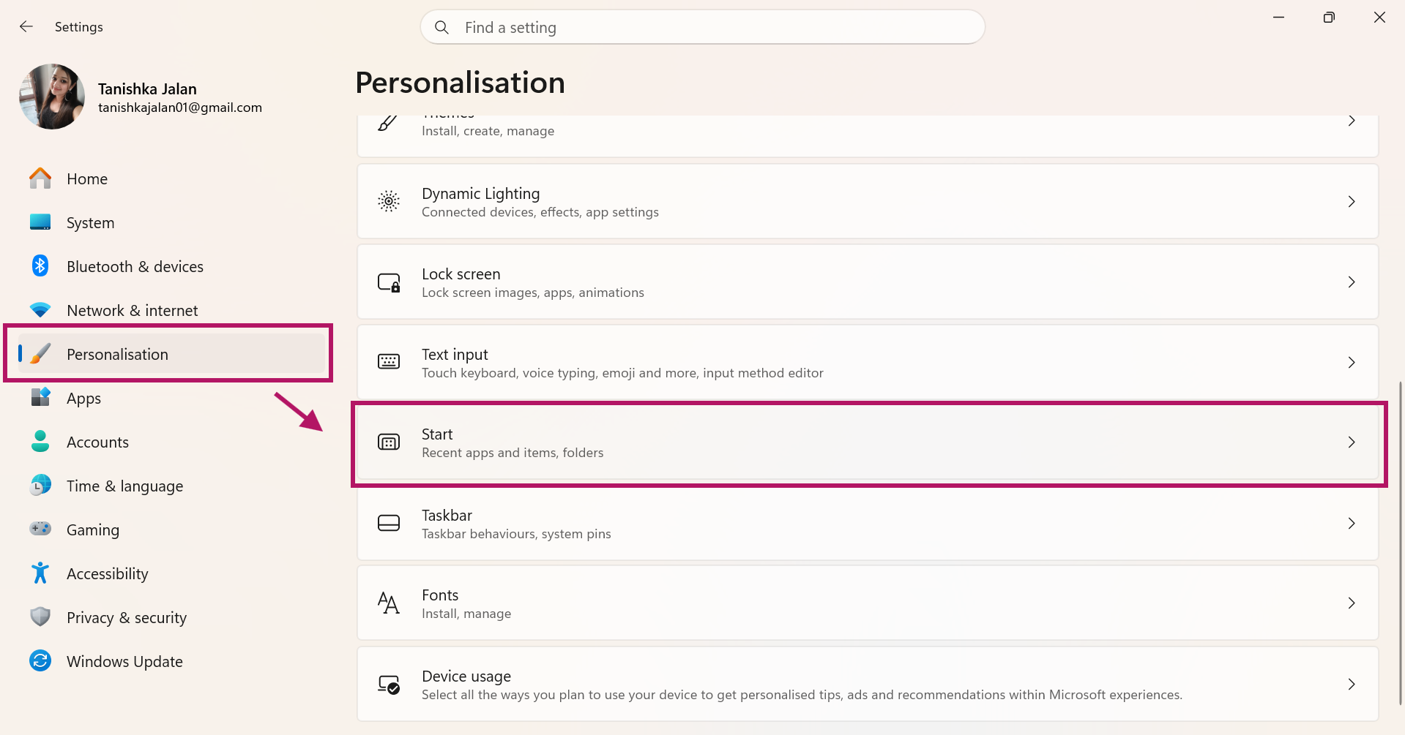The image size is (1405, 735).
Task: Click the search magnifier icon
Action: 441,27
